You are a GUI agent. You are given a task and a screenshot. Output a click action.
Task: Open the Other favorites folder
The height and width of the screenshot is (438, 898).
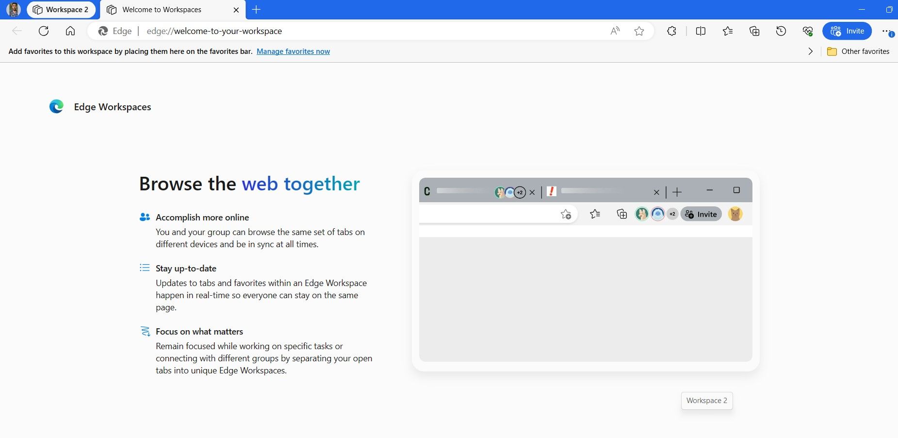click(858, 51)
